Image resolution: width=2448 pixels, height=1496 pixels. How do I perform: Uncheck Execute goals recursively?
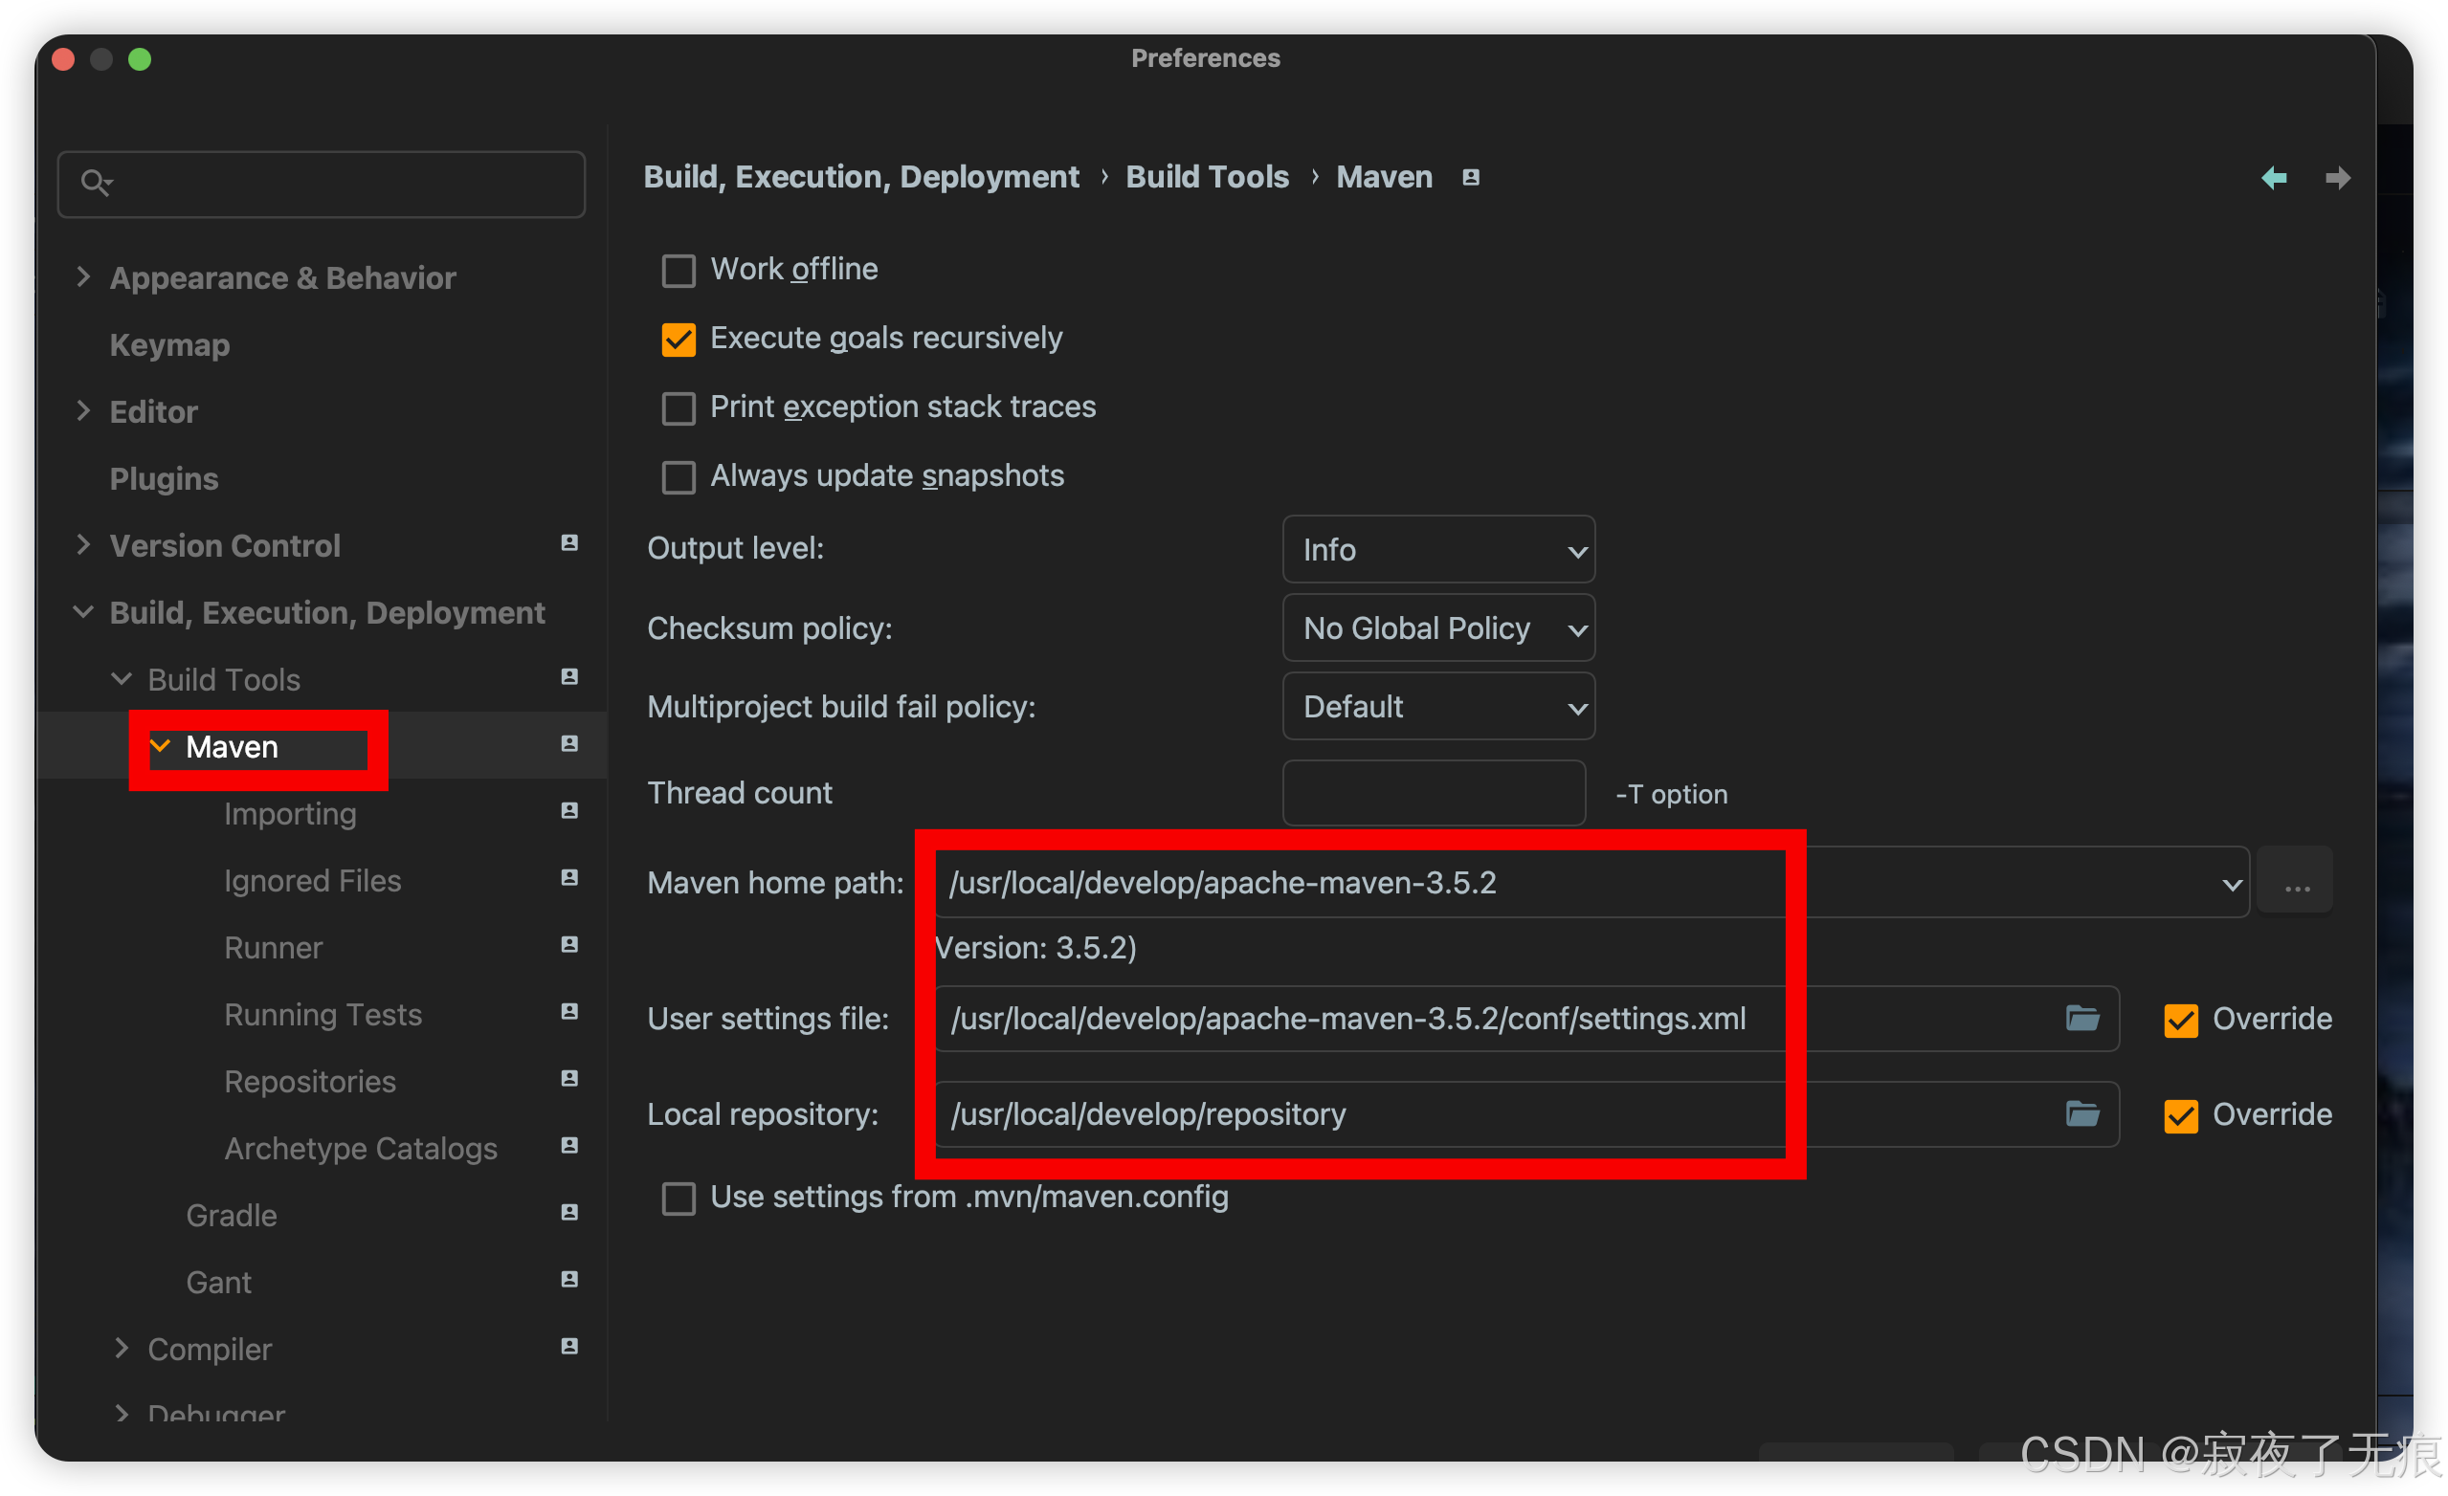coord(679,340)
